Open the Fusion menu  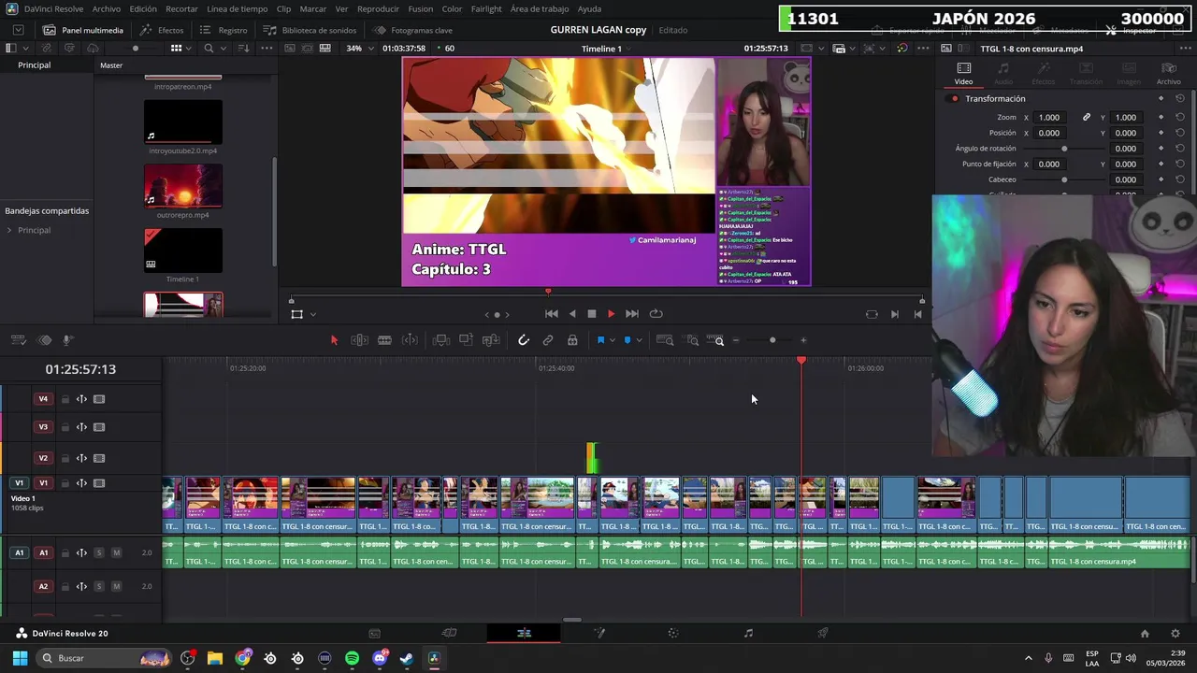[x=421, y=8]
